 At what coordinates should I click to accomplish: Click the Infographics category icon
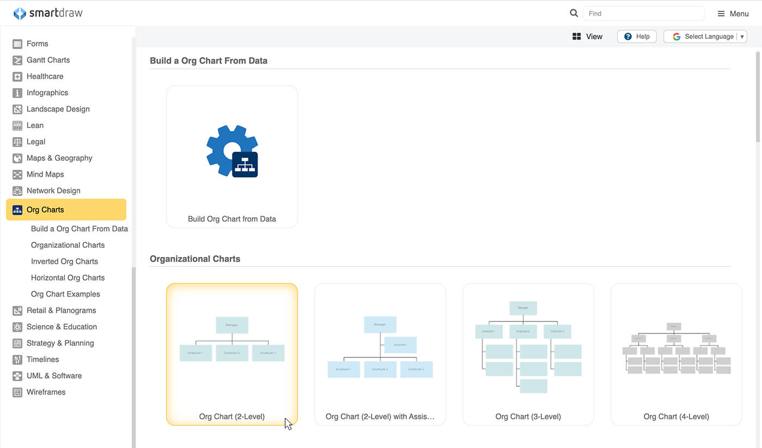click(17, 93)
